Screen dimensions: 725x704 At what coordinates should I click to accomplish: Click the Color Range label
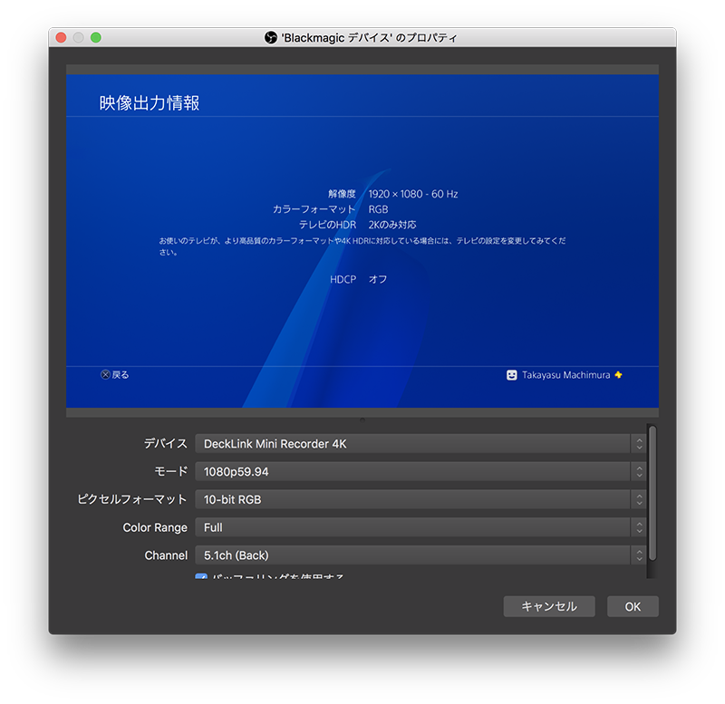[155, 527]
